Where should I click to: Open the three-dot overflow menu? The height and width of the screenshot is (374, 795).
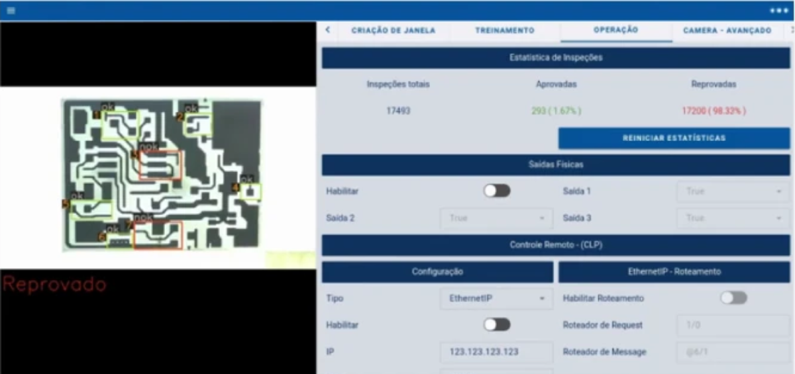point(779,11)
